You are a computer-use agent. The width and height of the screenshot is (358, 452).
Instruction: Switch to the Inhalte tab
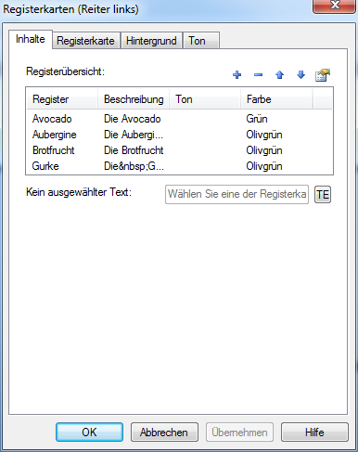[x=31, y=39]
